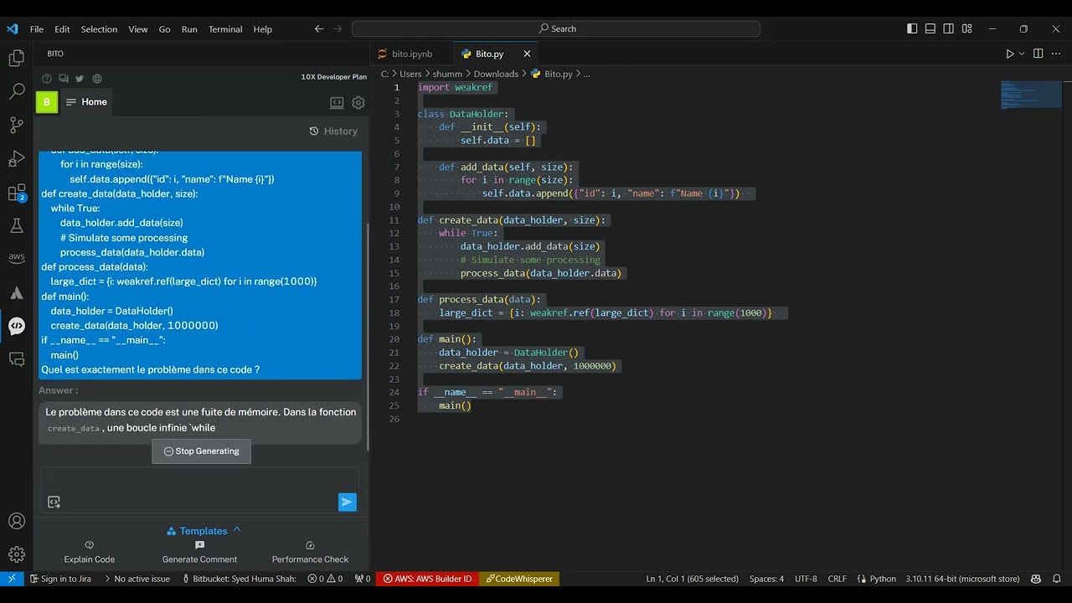The width and height of the screenshot is (1072, 603).
Task: Expand the Home menu in Bito panel
Action: tap(86, 102)
